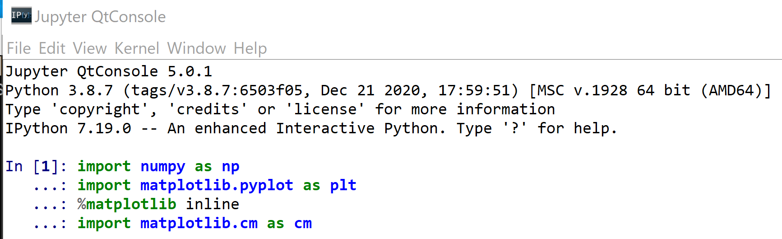This screenshot has height=239, width=782.
Task: Click the 'Jupyter QtConsole 5.0.1' banner line
Action: (x=108, y=71)
